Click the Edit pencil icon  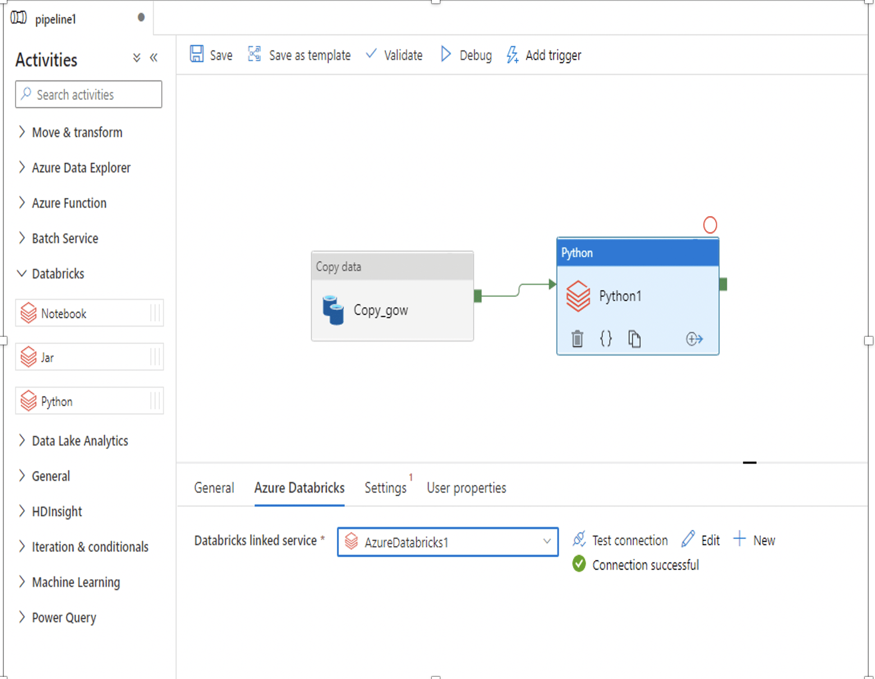[x=688, y=539]
